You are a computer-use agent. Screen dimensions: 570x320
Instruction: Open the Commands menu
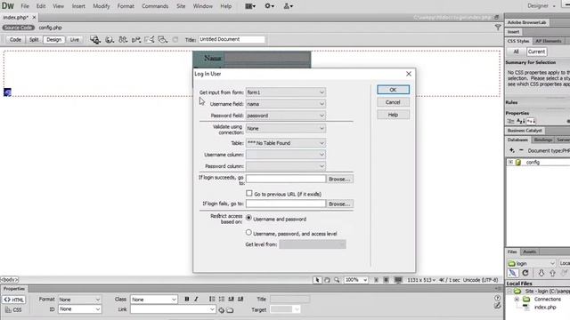tap(155, 6)
